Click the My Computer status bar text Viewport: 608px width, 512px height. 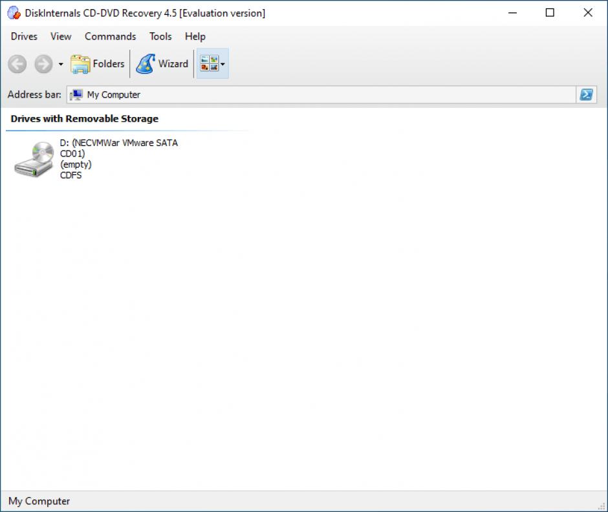click(39, 501)
